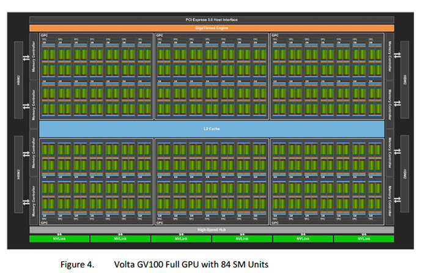Select the bottommost Memory Controller on the right side
This screenshot has width=428, height=273.
click(x=390, y=201)
